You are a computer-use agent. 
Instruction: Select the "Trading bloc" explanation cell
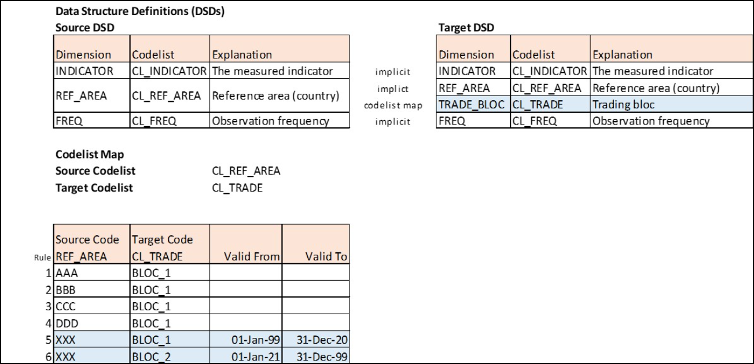(x=623, y=105)
